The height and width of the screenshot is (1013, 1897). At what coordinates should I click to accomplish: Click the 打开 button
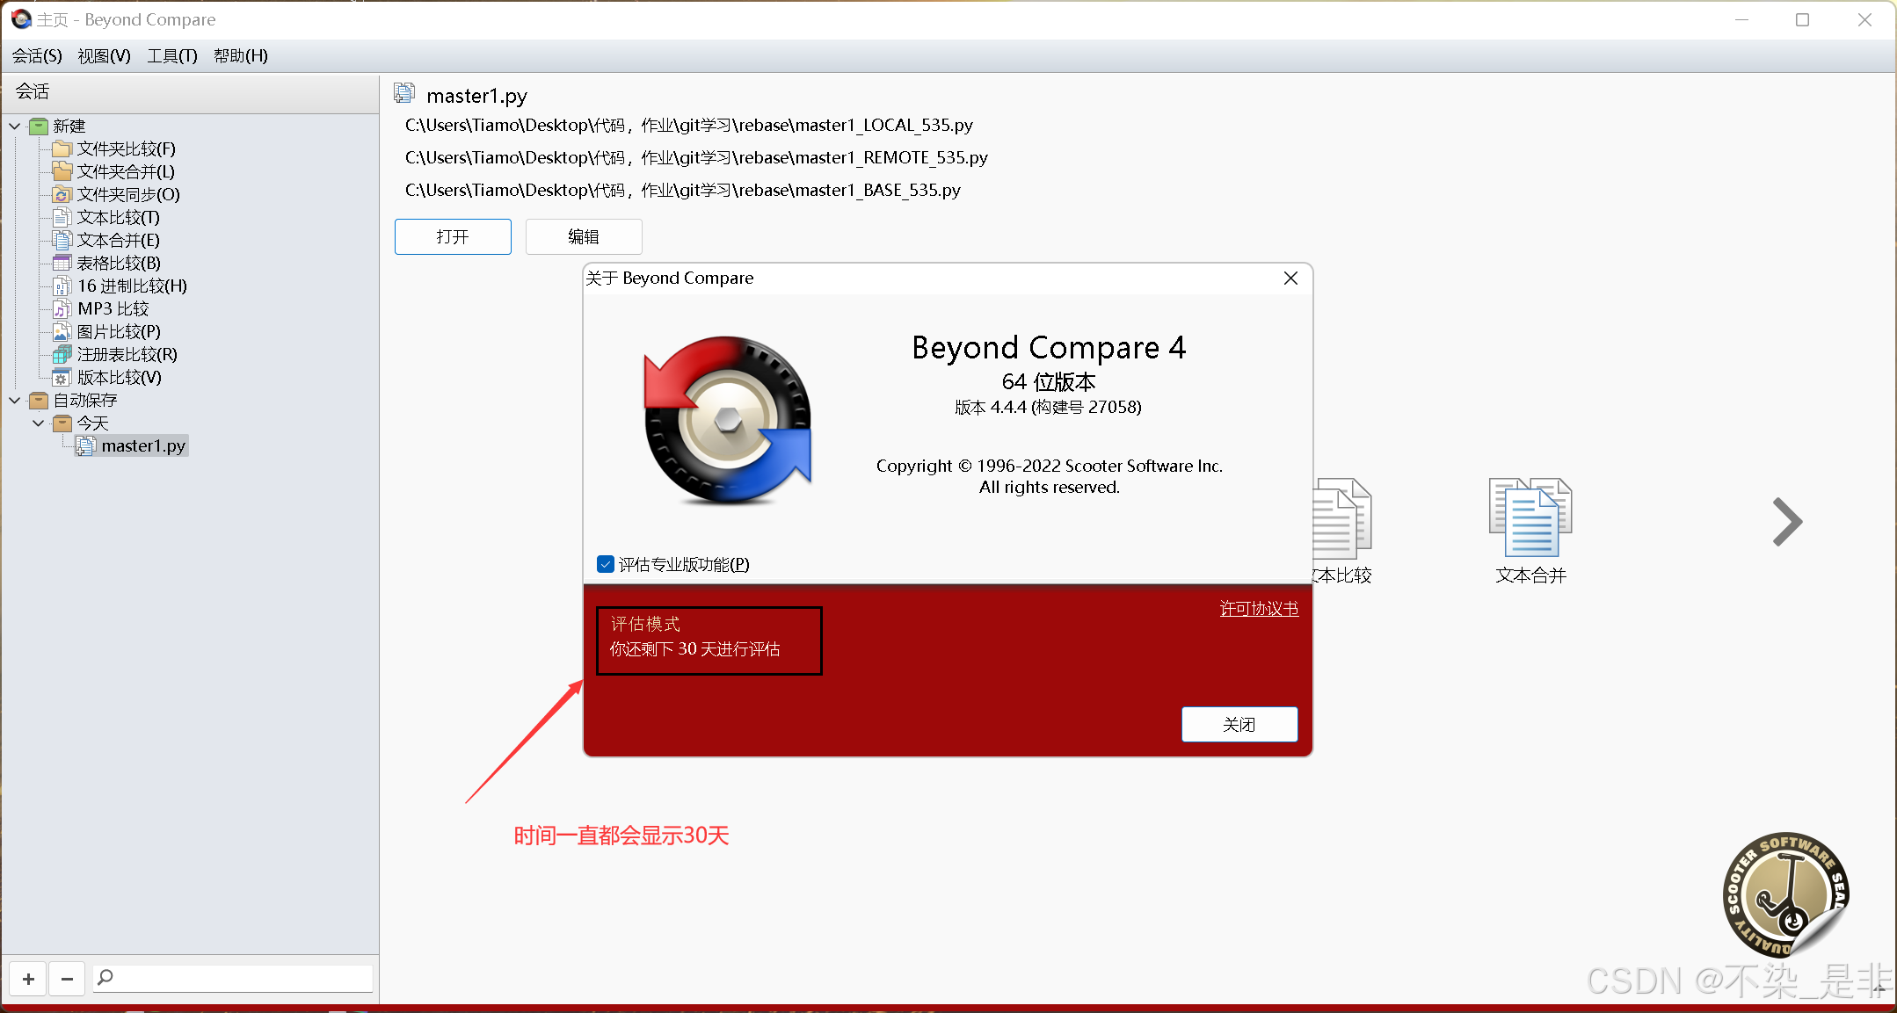pos(453,236)
